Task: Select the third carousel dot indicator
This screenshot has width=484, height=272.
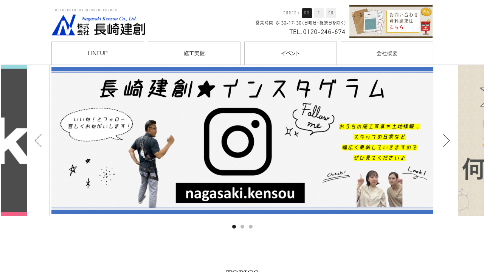Action: [251, 227]
